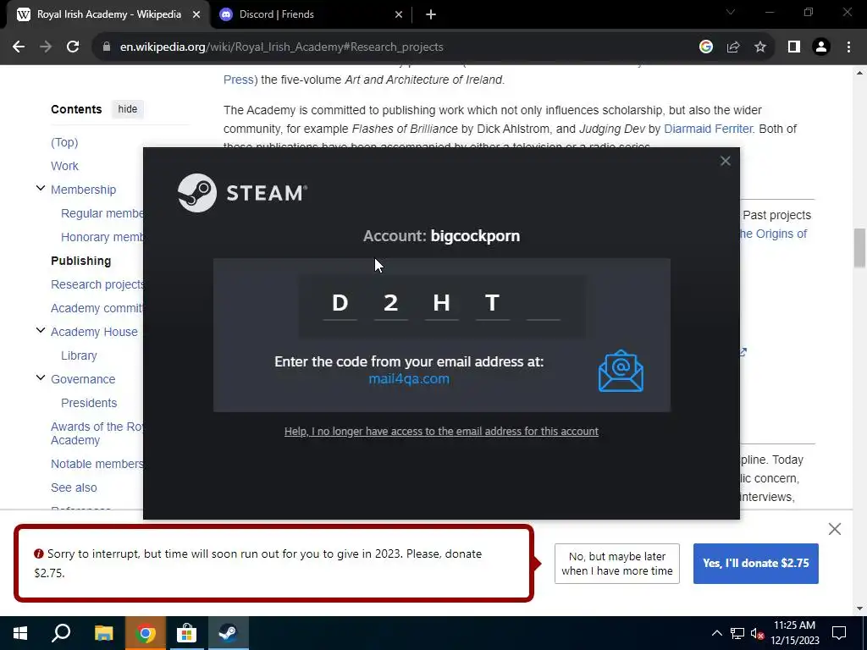
Task: Hide the Contents sidebar
Action: tap(127, 109)
